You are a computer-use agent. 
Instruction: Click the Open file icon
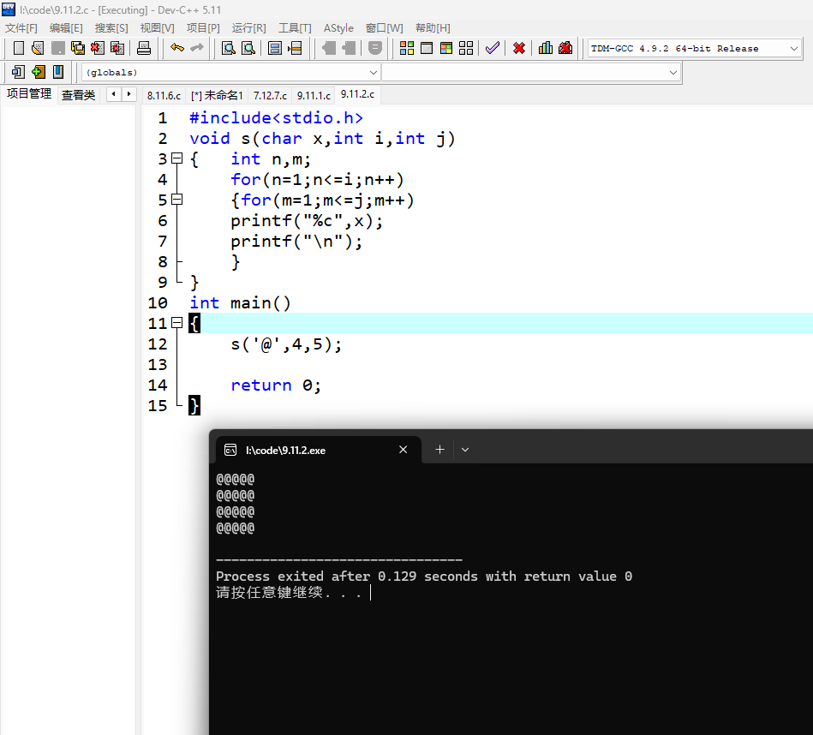pyautogui.click(x=38, y=48)
